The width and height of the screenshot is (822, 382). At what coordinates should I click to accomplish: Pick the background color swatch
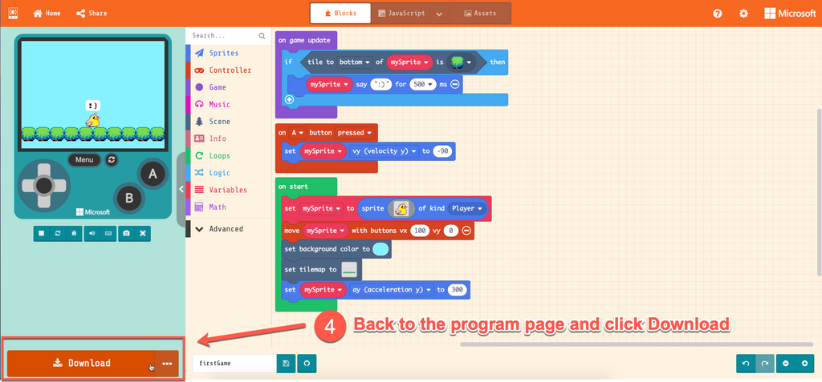380,249
